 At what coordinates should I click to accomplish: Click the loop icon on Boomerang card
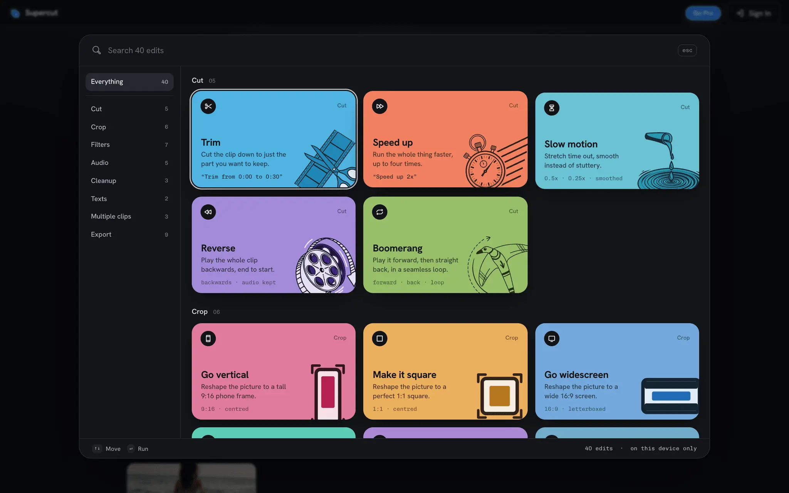point(379,212)
